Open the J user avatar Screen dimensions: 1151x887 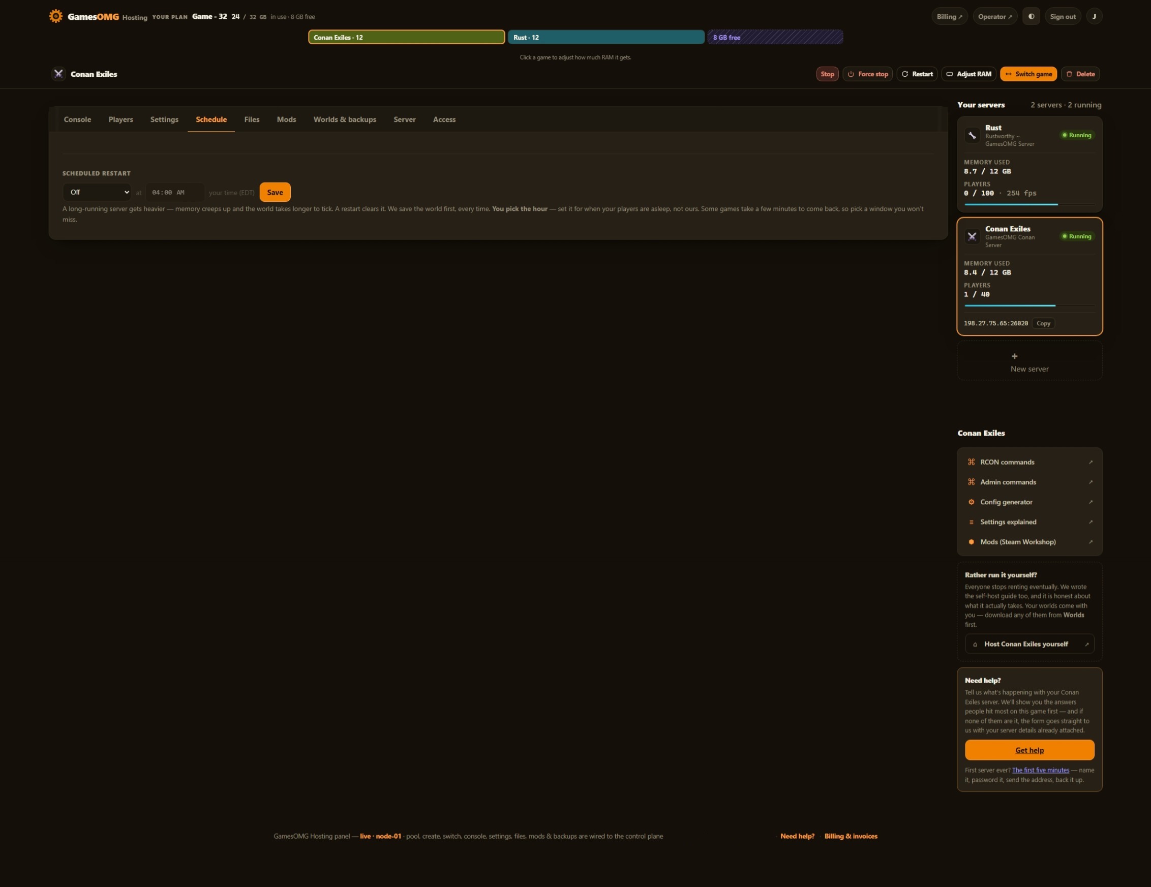(1095, 16)
